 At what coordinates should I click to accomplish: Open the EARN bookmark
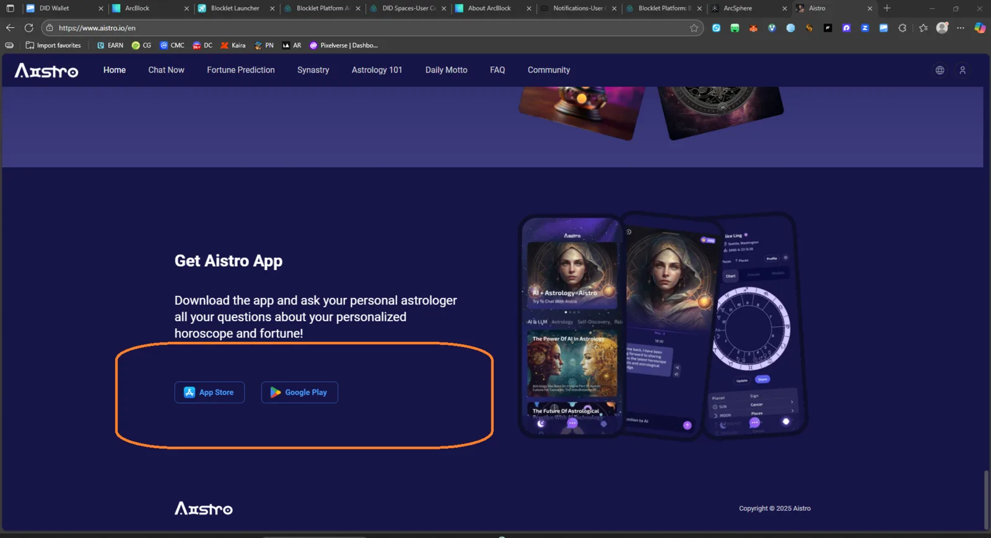110,45
